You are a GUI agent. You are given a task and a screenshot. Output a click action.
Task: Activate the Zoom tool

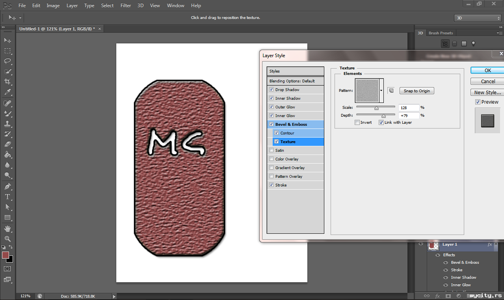click(x=7, y=239)
